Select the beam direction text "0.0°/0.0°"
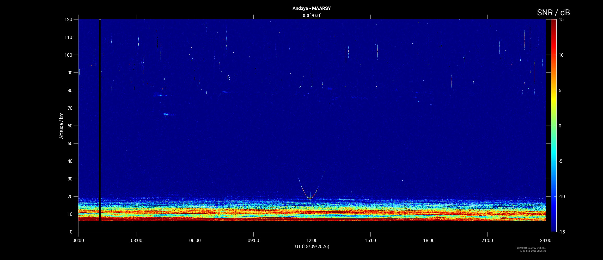 (312, 16)
